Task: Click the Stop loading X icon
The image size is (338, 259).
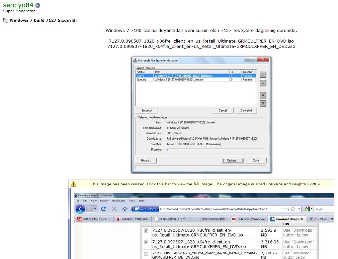Action: [x=114, y=209]
